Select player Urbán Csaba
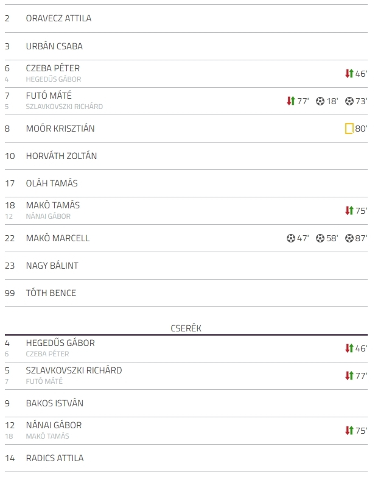The width and height of the screenshot is (375, 477). [x=54, y=46]
